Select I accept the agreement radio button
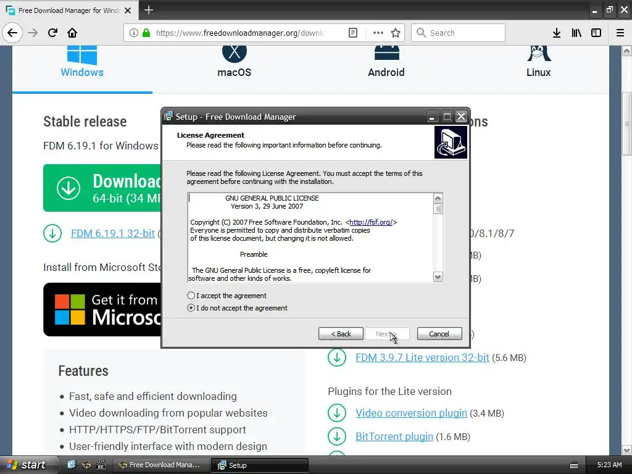 pos(191,296)
